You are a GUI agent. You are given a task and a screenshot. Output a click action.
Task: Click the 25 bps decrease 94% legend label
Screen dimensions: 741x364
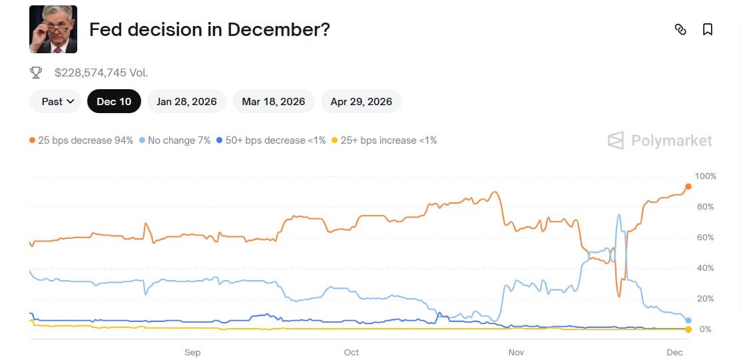tap(85, 140)
